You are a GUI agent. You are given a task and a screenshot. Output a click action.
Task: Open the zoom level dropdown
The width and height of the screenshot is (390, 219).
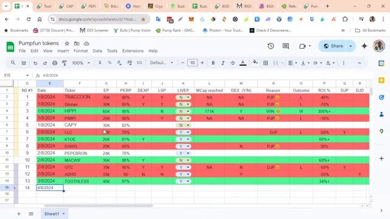pyautogui.click(x=81, y=63)
